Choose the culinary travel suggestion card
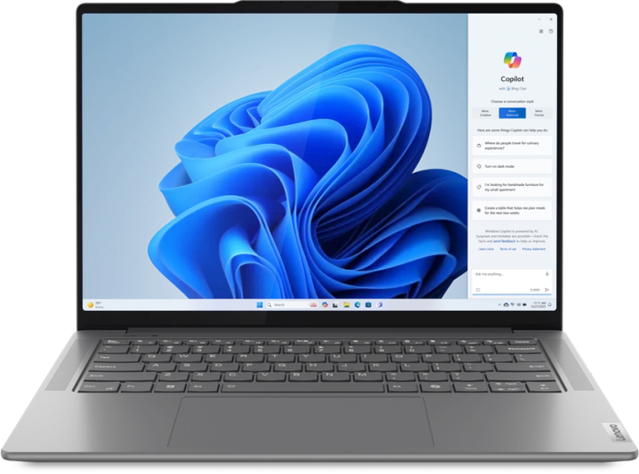 point(512,146)
